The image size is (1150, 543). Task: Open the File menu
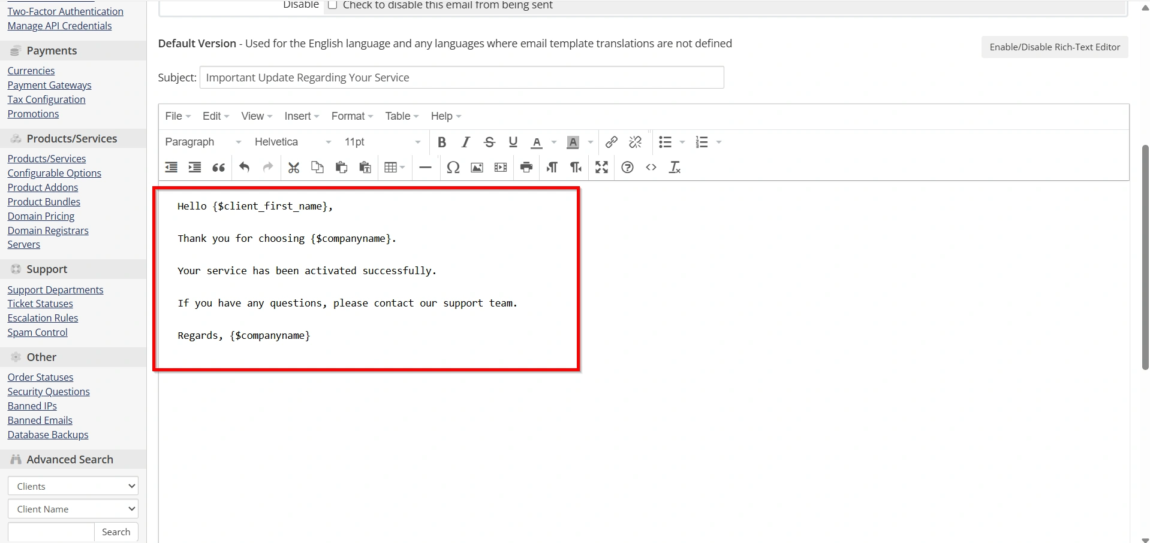(x=178, y=116)
